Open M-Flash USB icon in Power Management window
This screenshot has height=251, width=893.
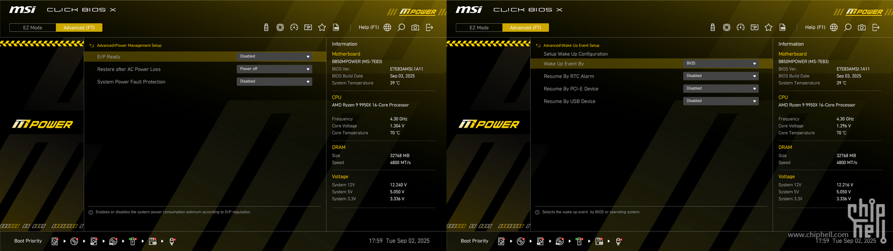pos(266,27)
